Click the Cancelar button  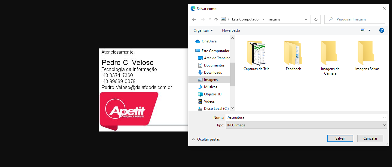click(x=370, y=138)
